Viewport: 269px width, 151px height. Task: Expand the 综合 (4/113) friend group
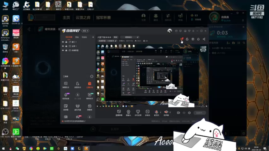coord(218,53)
